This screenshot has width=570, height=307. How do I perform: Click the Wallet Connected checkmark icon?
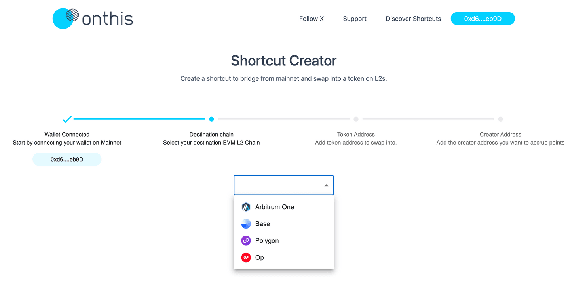click(x=67, y=119)
